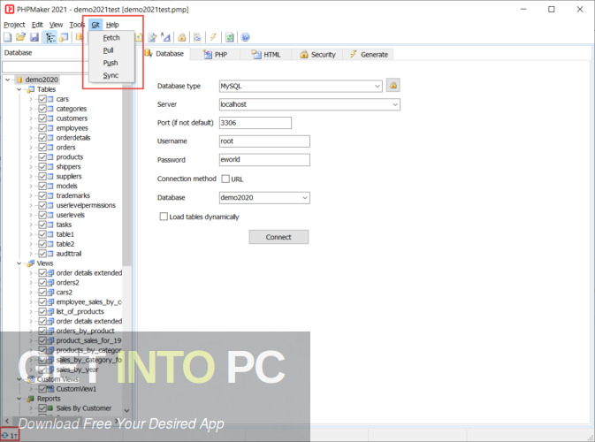Click the database search box above tree

pos(45,67)
